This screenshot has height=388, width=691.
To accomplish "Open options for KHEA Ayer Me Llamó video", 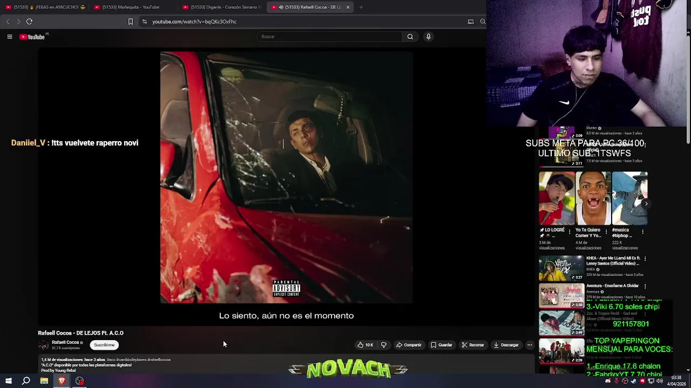I will (645, 259).
